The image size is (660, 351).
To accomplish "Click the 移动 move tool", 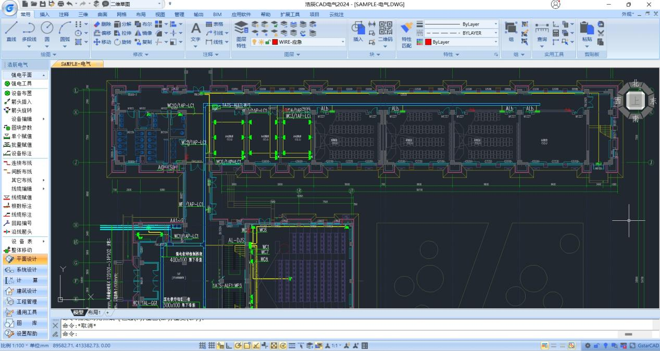I will coord(102,42).
